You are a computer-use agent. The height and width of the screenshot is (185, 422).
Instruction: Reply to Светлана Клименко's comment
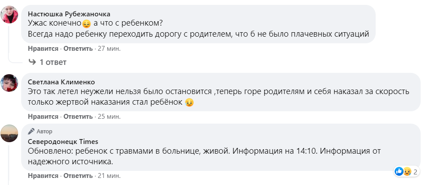point(78,117)
